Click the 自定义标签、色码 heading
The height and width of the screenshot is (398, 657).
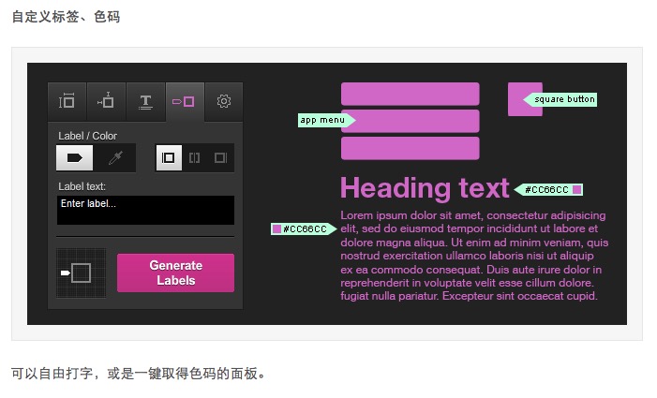pyautogui.click(x=66, y=17)
